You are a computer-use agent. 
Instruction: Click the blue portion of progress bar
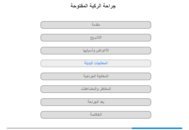(x=157, y=128)
